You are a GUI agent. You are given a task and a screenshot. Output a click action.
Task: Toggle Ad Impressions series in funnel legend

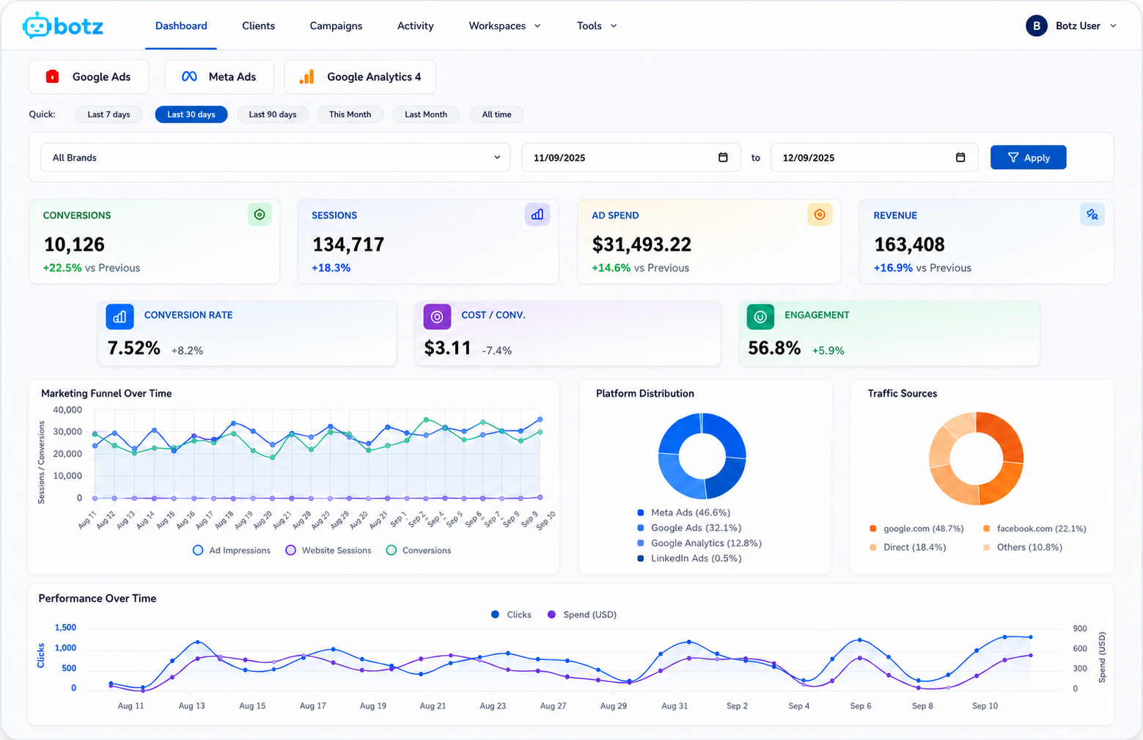point(232,550)
